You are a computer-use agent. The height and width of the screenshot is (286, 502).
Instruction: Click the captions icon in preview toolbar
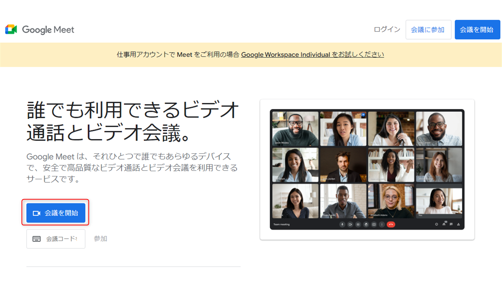pyautogui.click(x=358, y=224)
